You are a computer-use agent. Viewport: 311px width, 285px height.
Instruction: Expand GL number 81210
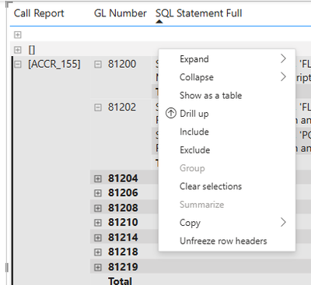[98, 223]
